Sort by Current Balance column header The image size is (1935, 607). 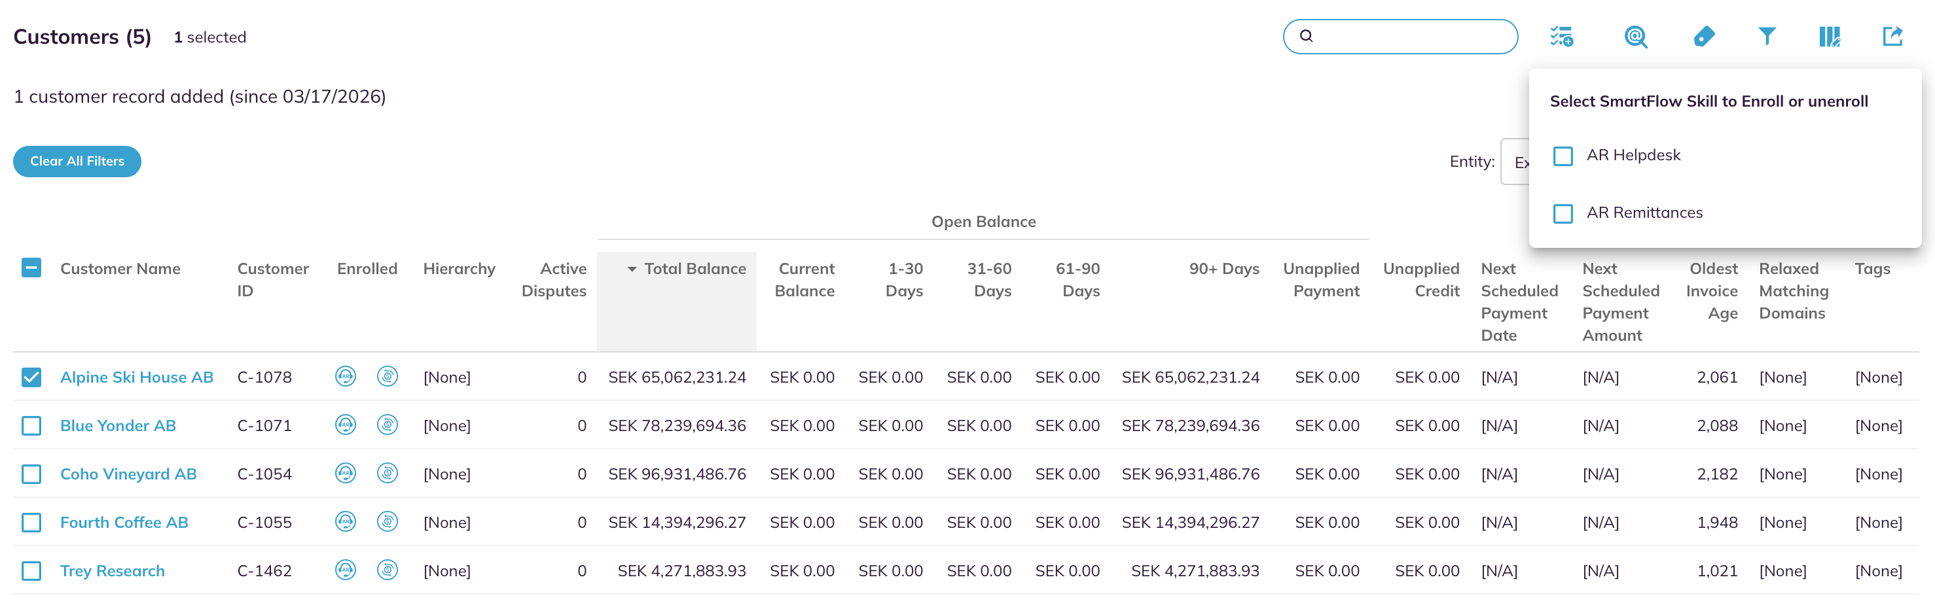tap(805, 279)
